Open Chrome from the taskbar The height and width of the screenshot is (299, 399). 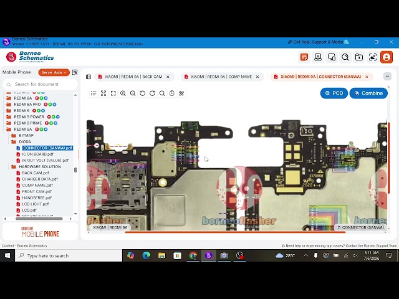point(193,255)
